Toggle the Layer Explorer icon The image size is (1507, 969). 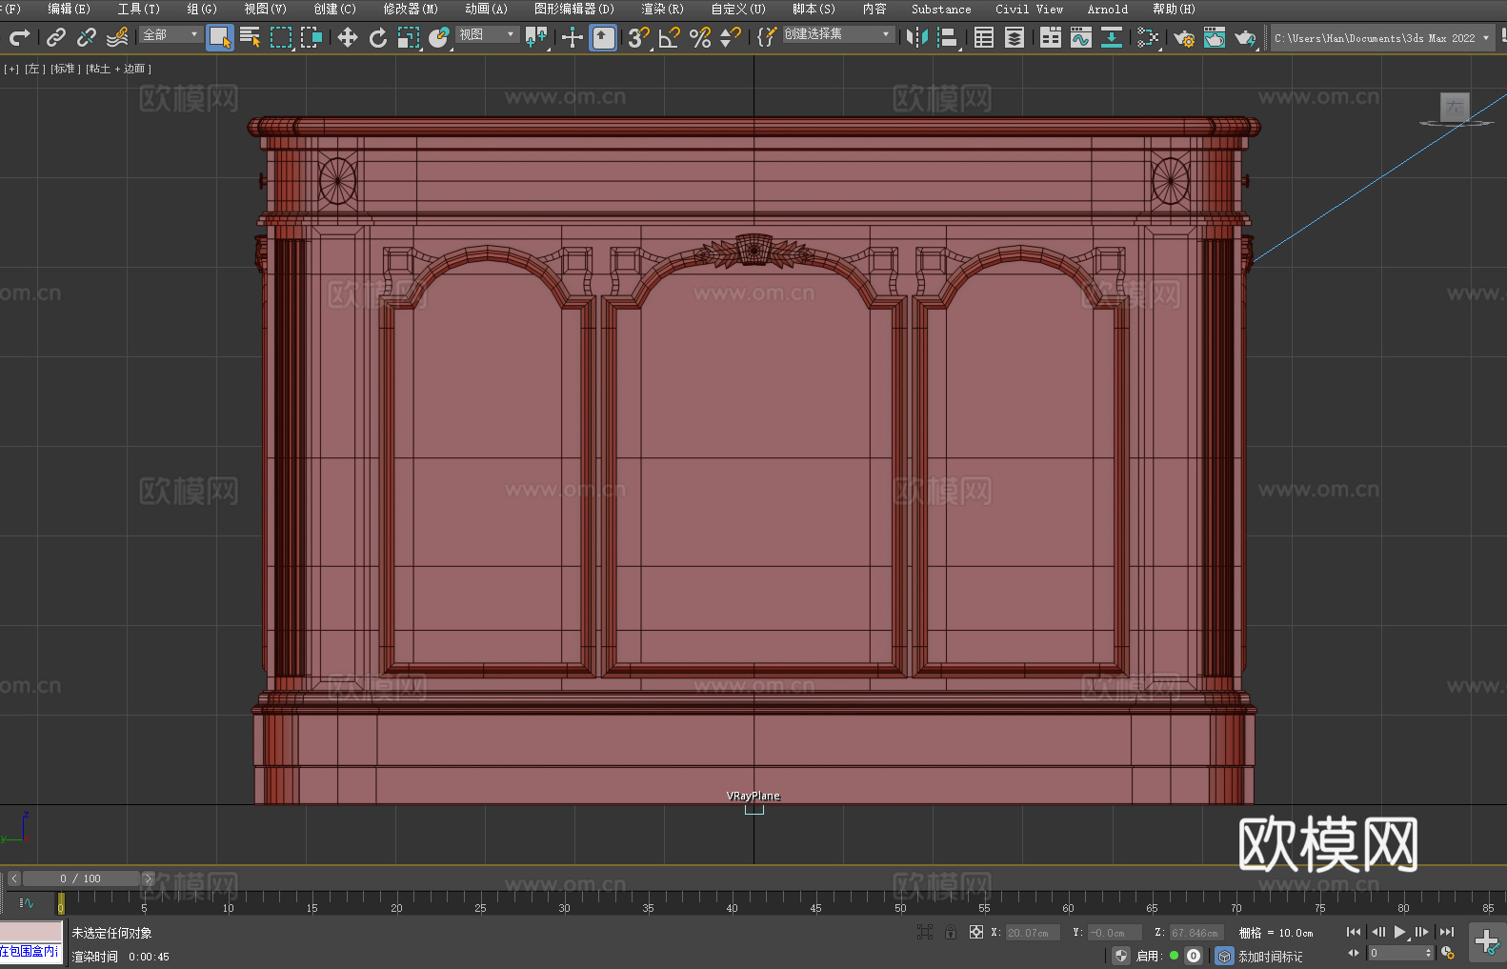pyautogui.click(x=1015, y=37)
